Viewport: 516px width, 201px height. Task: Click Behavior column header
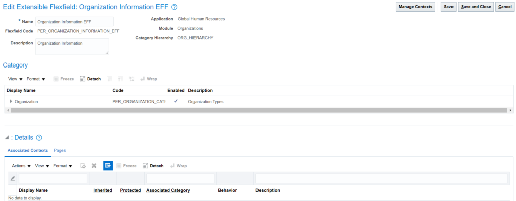coord(227,190)
